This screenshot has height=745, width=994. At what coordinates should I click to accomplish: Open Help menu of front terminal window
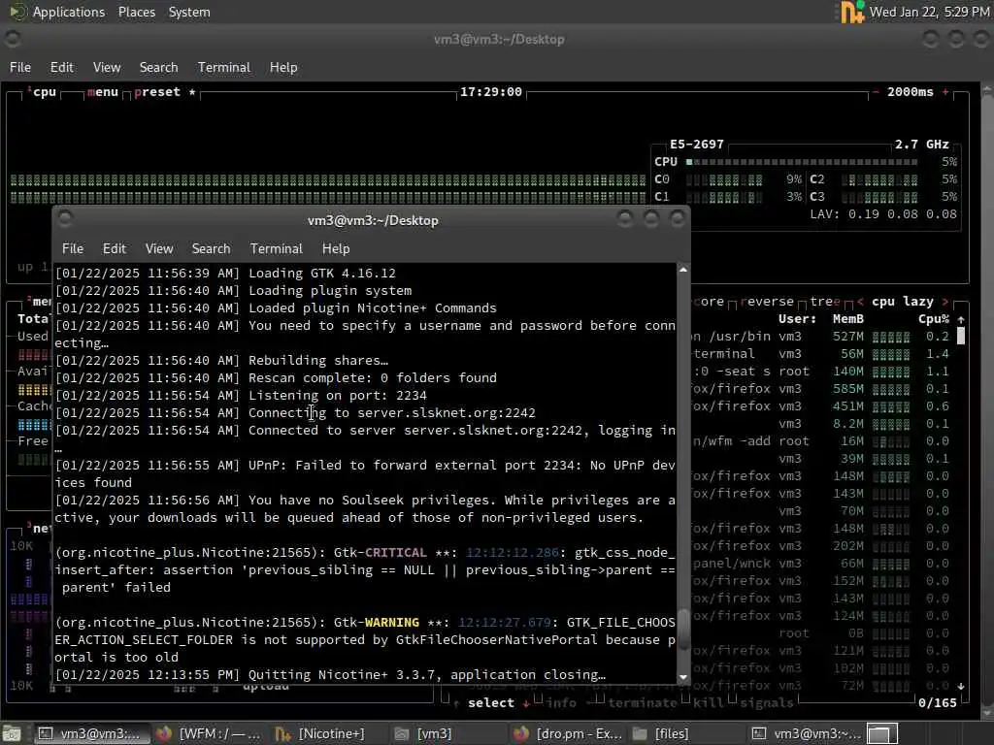(x=336, y=248)
